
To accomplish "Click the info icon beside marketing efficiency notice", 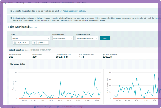I will coord(10,18).
